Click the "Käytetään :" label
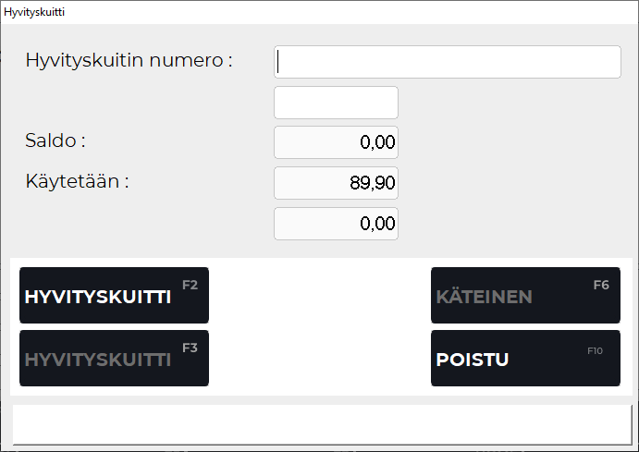 point(77,180)
